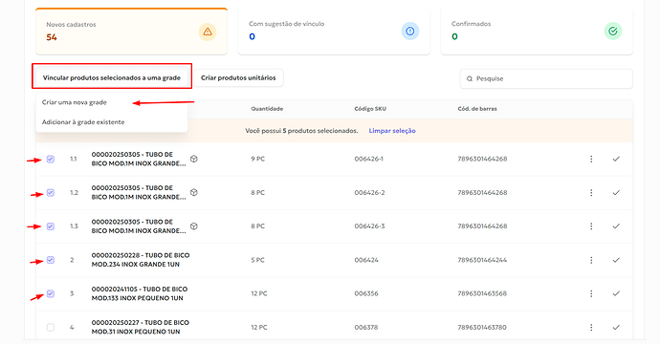Select the checkbox for item 4 MOD.31
The height and width of the screenshot is (344, 660).
pos(51,327)
